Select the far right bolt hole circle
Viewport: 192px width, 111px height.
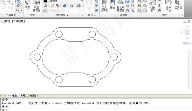pyautogui.click(x=114, y=57)
